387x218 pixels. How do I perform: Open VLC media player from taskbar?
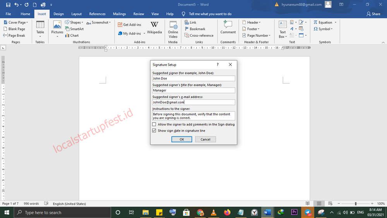click(214, 212)
